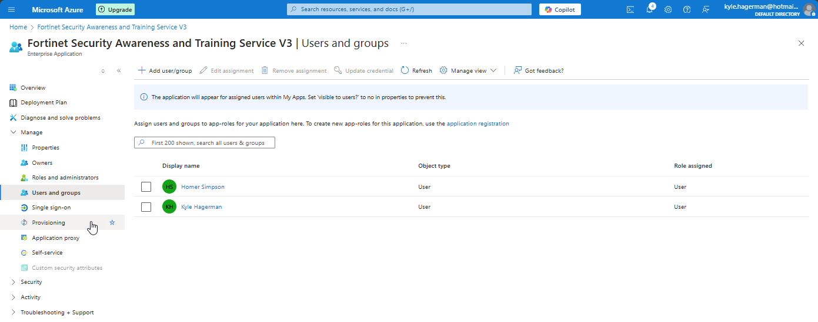Click the Upgrade button
818x322 pixels.
pyautogui.click(x=115, y=9)
